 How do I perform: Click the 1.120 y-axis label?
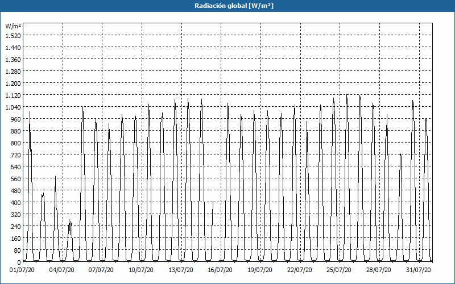pos(13,95)
